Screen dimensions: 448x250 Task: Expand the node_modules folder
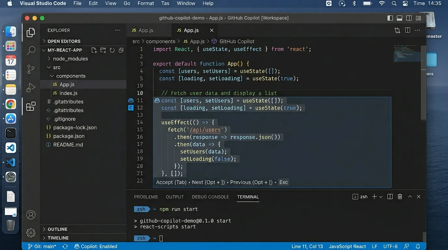(83, 59)
